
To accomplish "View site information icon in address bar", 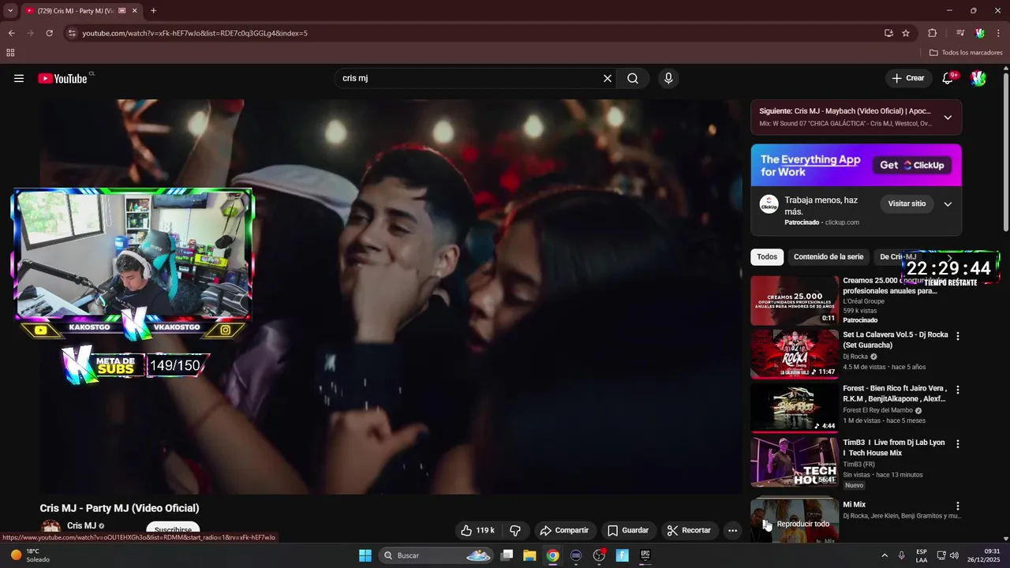I will pyautogui.click(x=72, y=33).
